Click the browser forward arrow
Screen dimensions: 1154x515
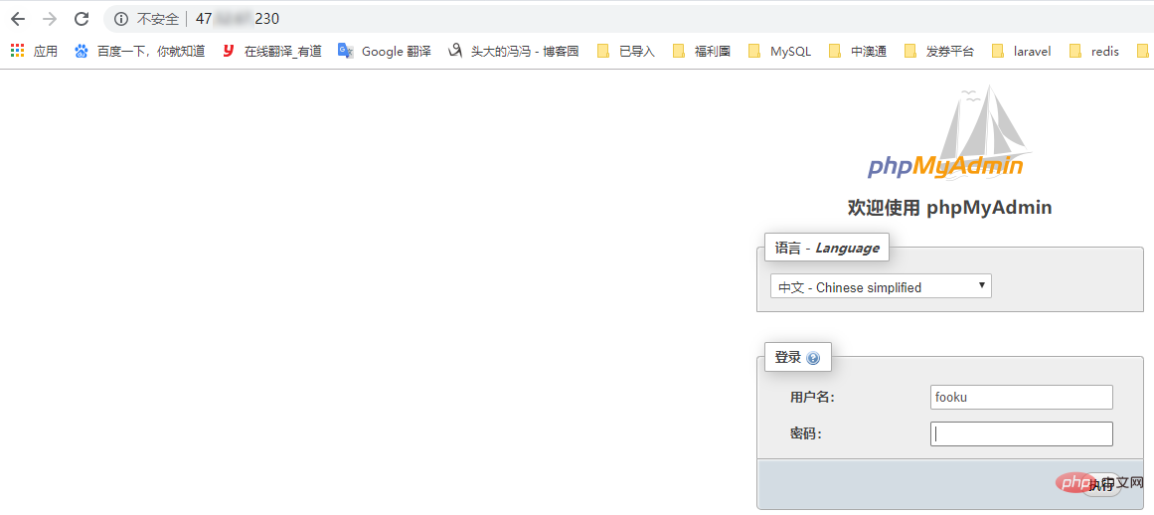click(50, 19)
